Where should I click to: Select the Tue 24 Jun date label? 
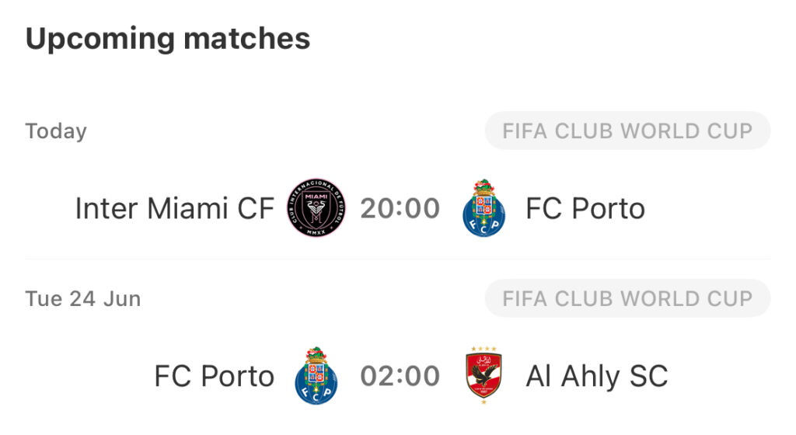pyautogui.click(x=83, y=298)
